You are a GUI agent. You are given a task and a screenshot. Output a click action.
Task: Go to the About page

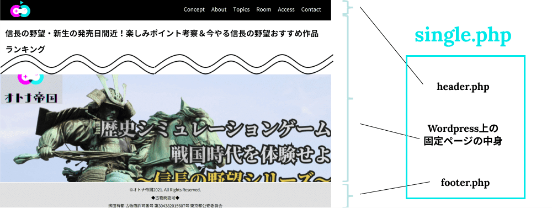coord(219,9)
